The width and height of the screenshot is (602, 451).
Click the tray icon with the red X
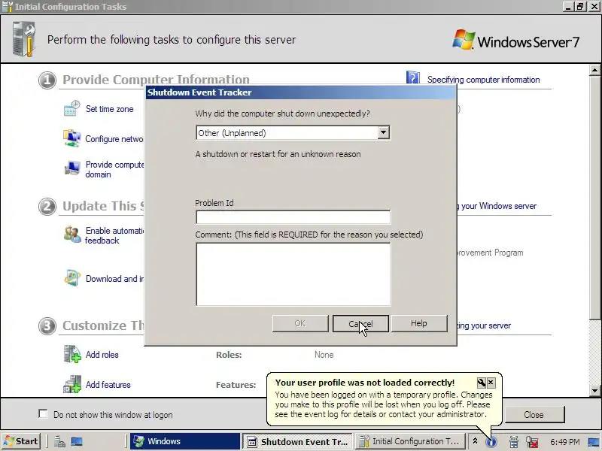click(532, 442)
